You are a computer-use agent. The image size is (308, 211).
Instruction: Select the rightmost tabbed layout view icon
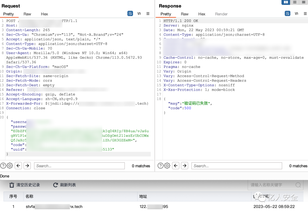(x=303, y=2)
